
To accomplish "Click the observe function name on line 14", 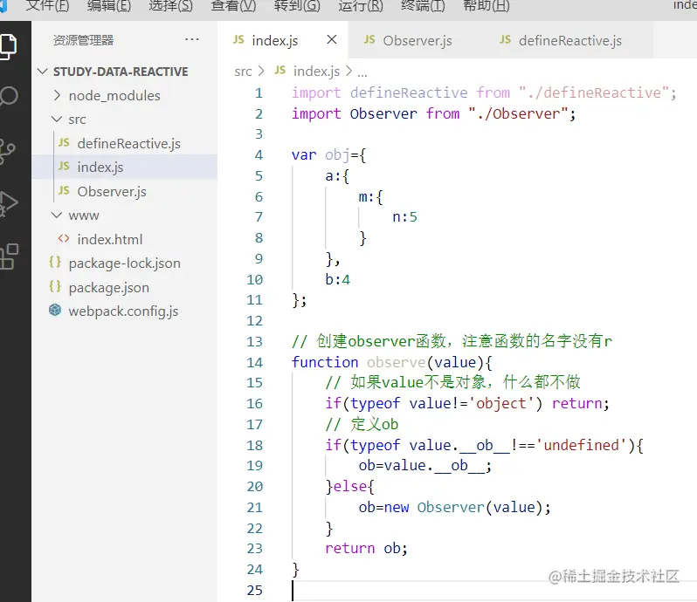I will coord(396,362).
